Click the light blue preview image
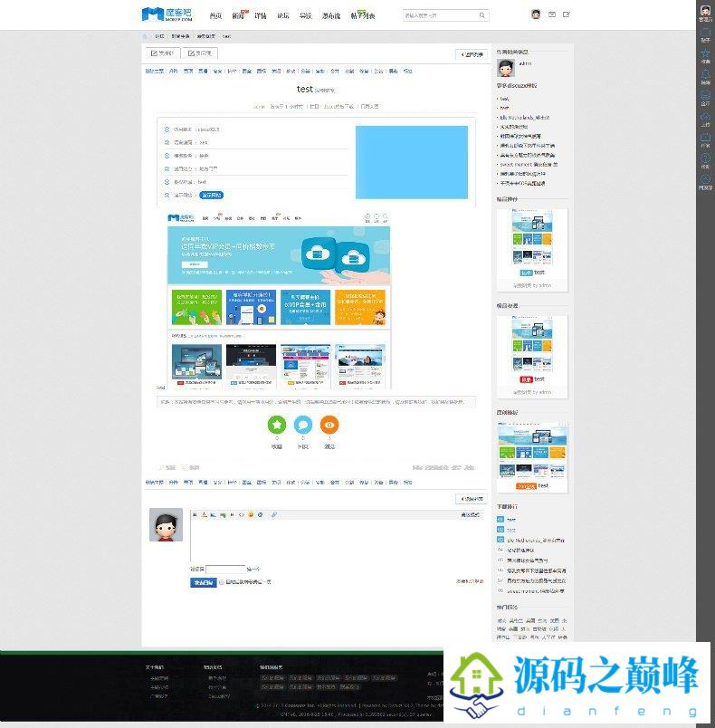Viewport: 715px width, 728px height. [x=412, y=162]
